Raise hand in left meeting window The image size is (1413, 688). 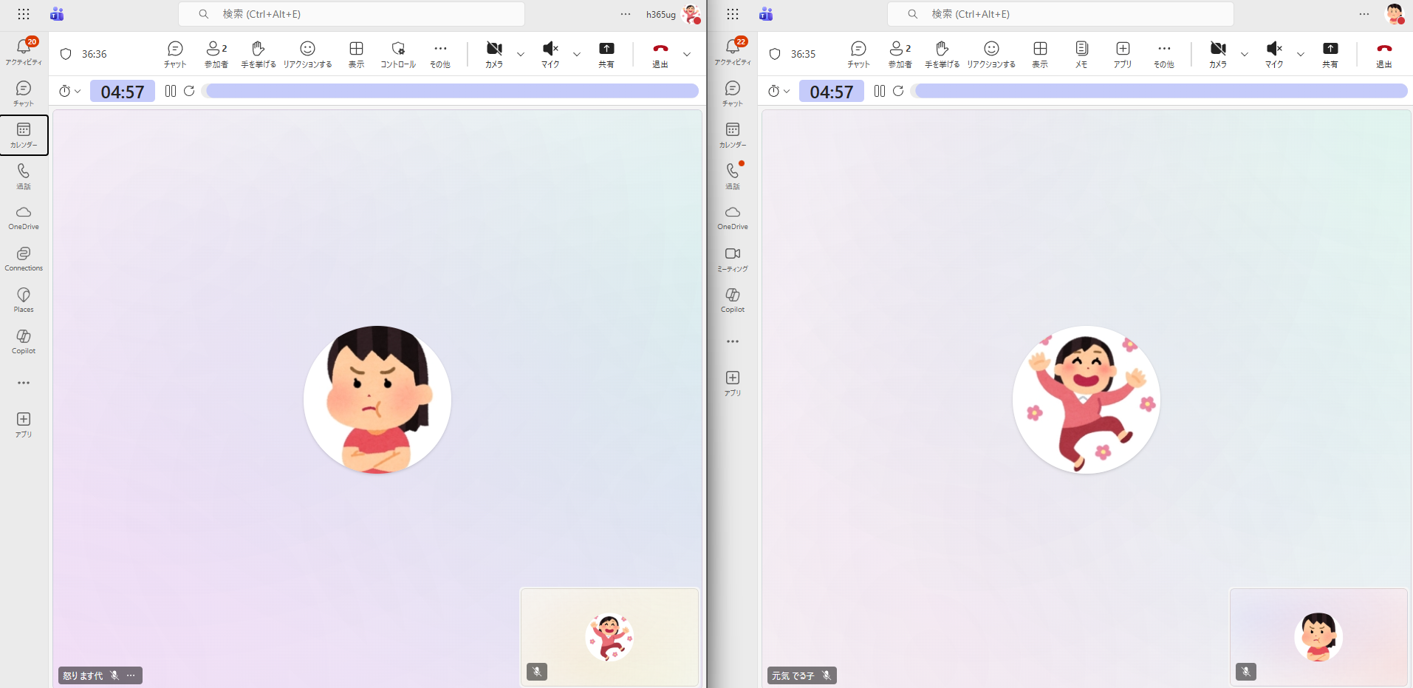258,54
